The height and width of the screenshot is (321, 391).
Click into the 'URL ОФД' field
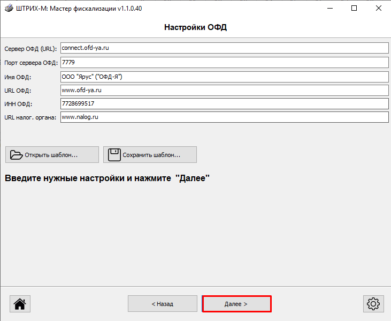point(224,90)
